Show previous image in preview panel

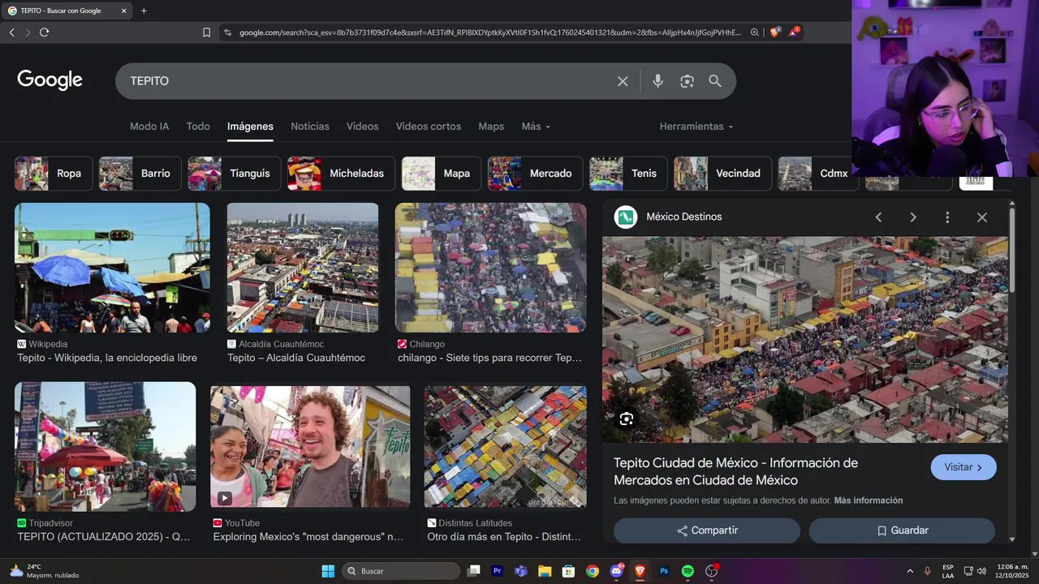point(878,217)
